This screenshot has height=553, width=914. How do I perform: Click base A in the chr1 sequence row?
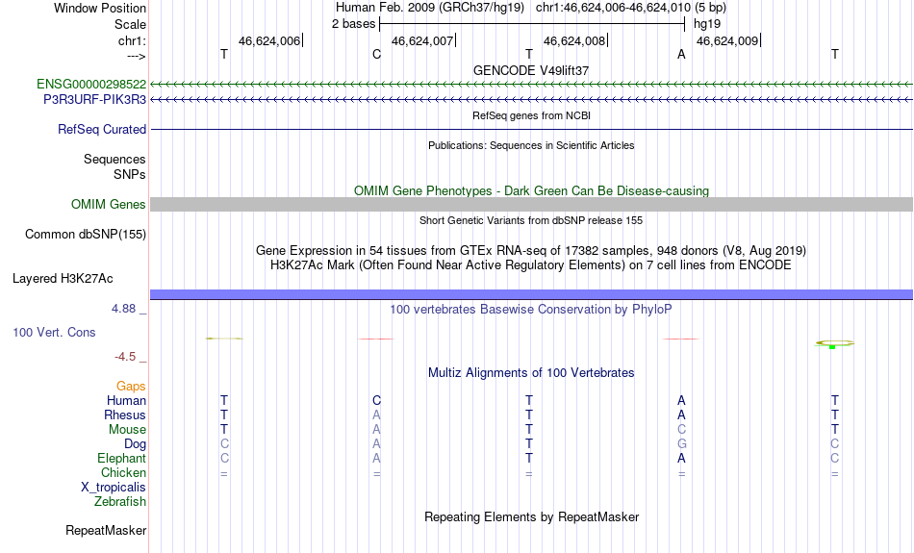tap(681, 54)
